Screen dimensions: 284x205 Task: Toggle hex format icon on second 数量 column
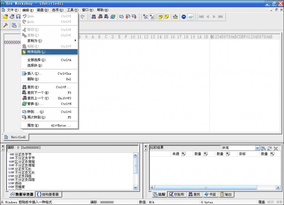[228, 154]
